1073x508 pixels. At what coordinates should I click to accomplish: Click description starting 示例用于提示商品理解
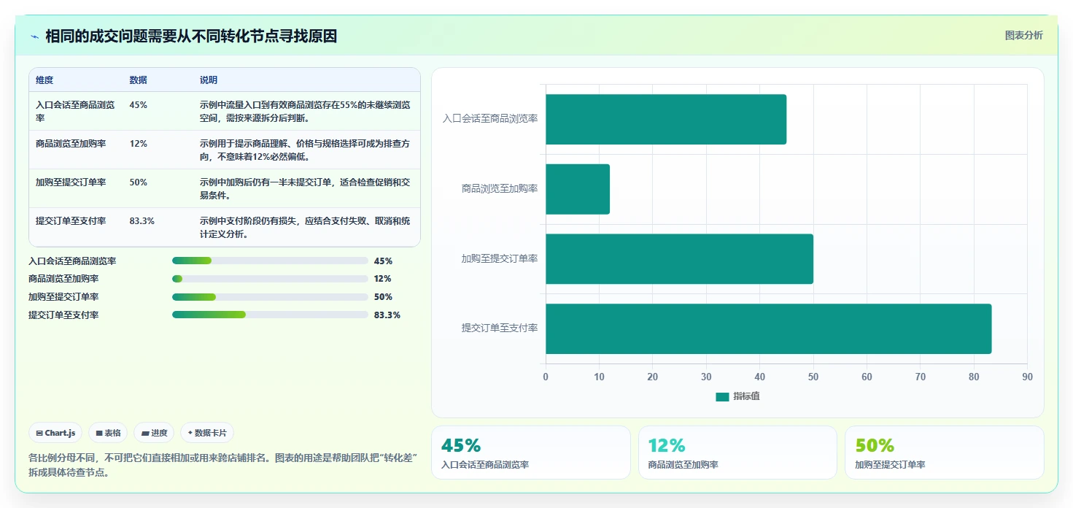point(305,150)
